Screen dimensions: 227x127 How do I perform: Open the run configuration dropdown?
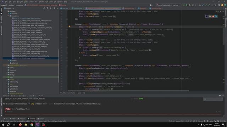(x=168, y=5)
